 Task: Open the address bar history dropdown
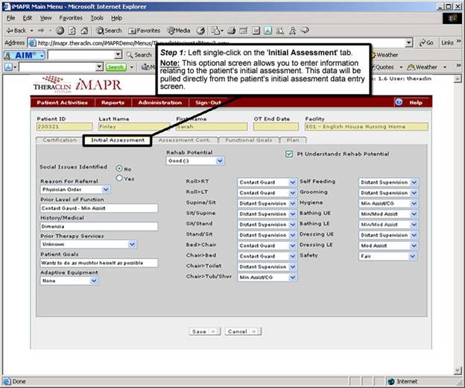(409, 43)
